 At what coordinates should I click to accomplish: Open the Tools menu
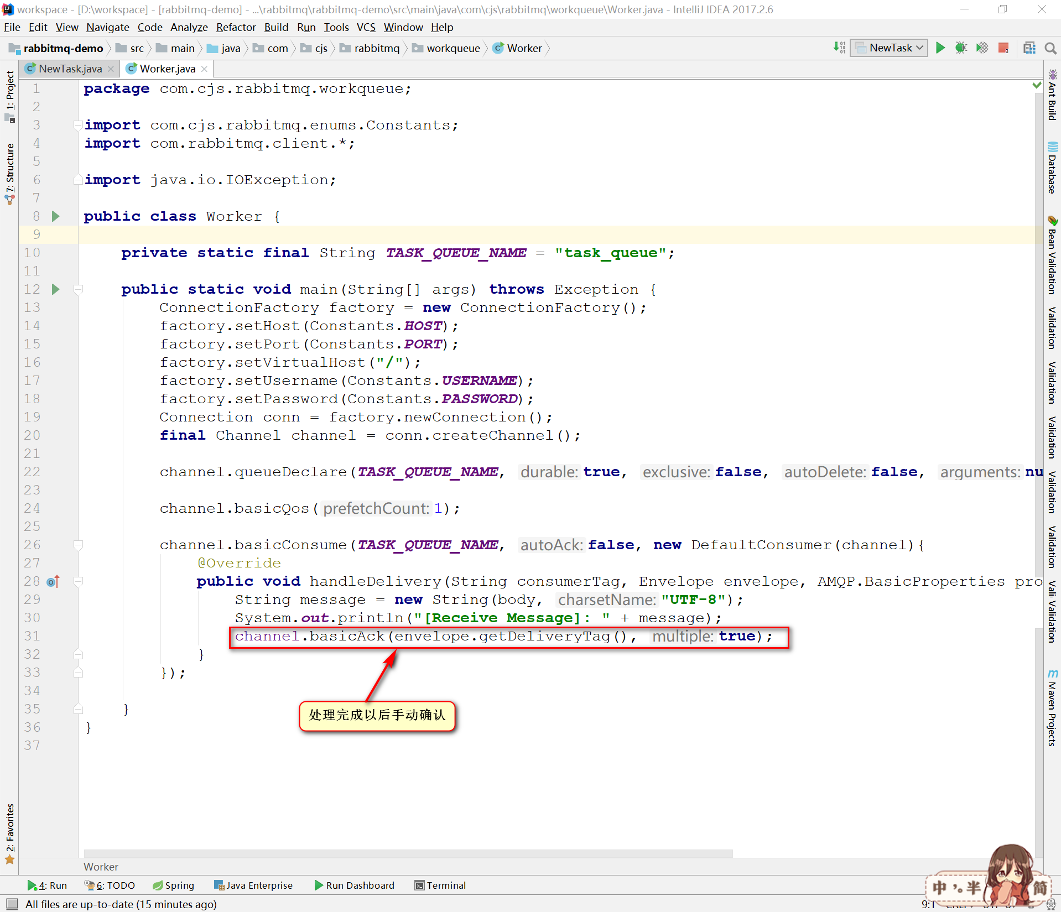click(x=336, y=27)
